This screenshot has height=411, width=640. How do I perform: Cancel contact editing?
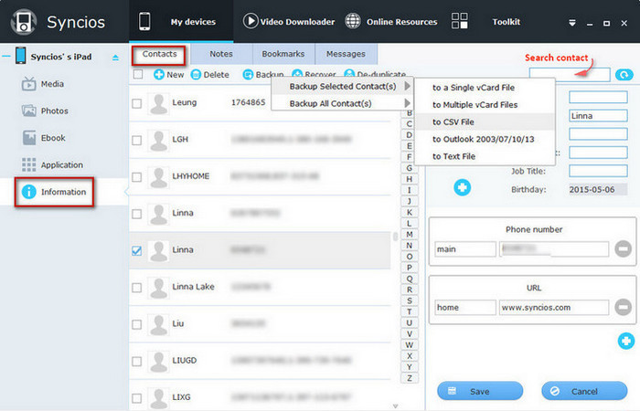584,391
